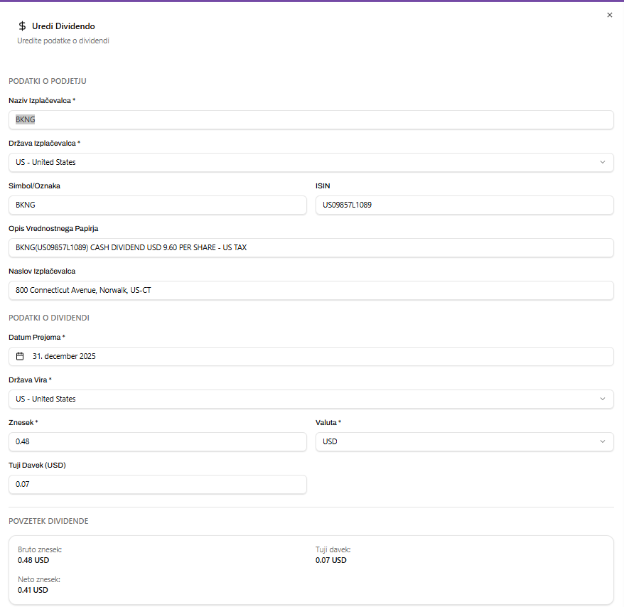This screenshot has width=624, height=607.
Task: Click the Znesek amount field
Action: [157, 441]
